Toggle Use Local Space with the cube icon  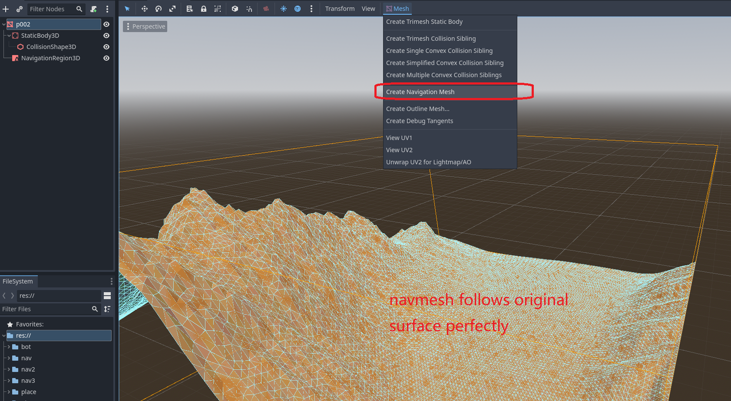coord(235,9)
